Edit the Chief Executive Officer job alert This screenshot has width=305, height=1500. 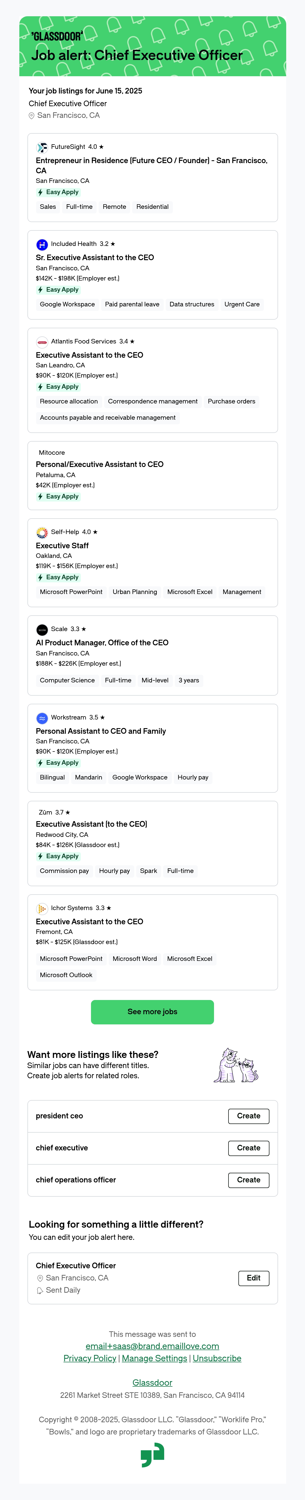[x=254, y=1278]
